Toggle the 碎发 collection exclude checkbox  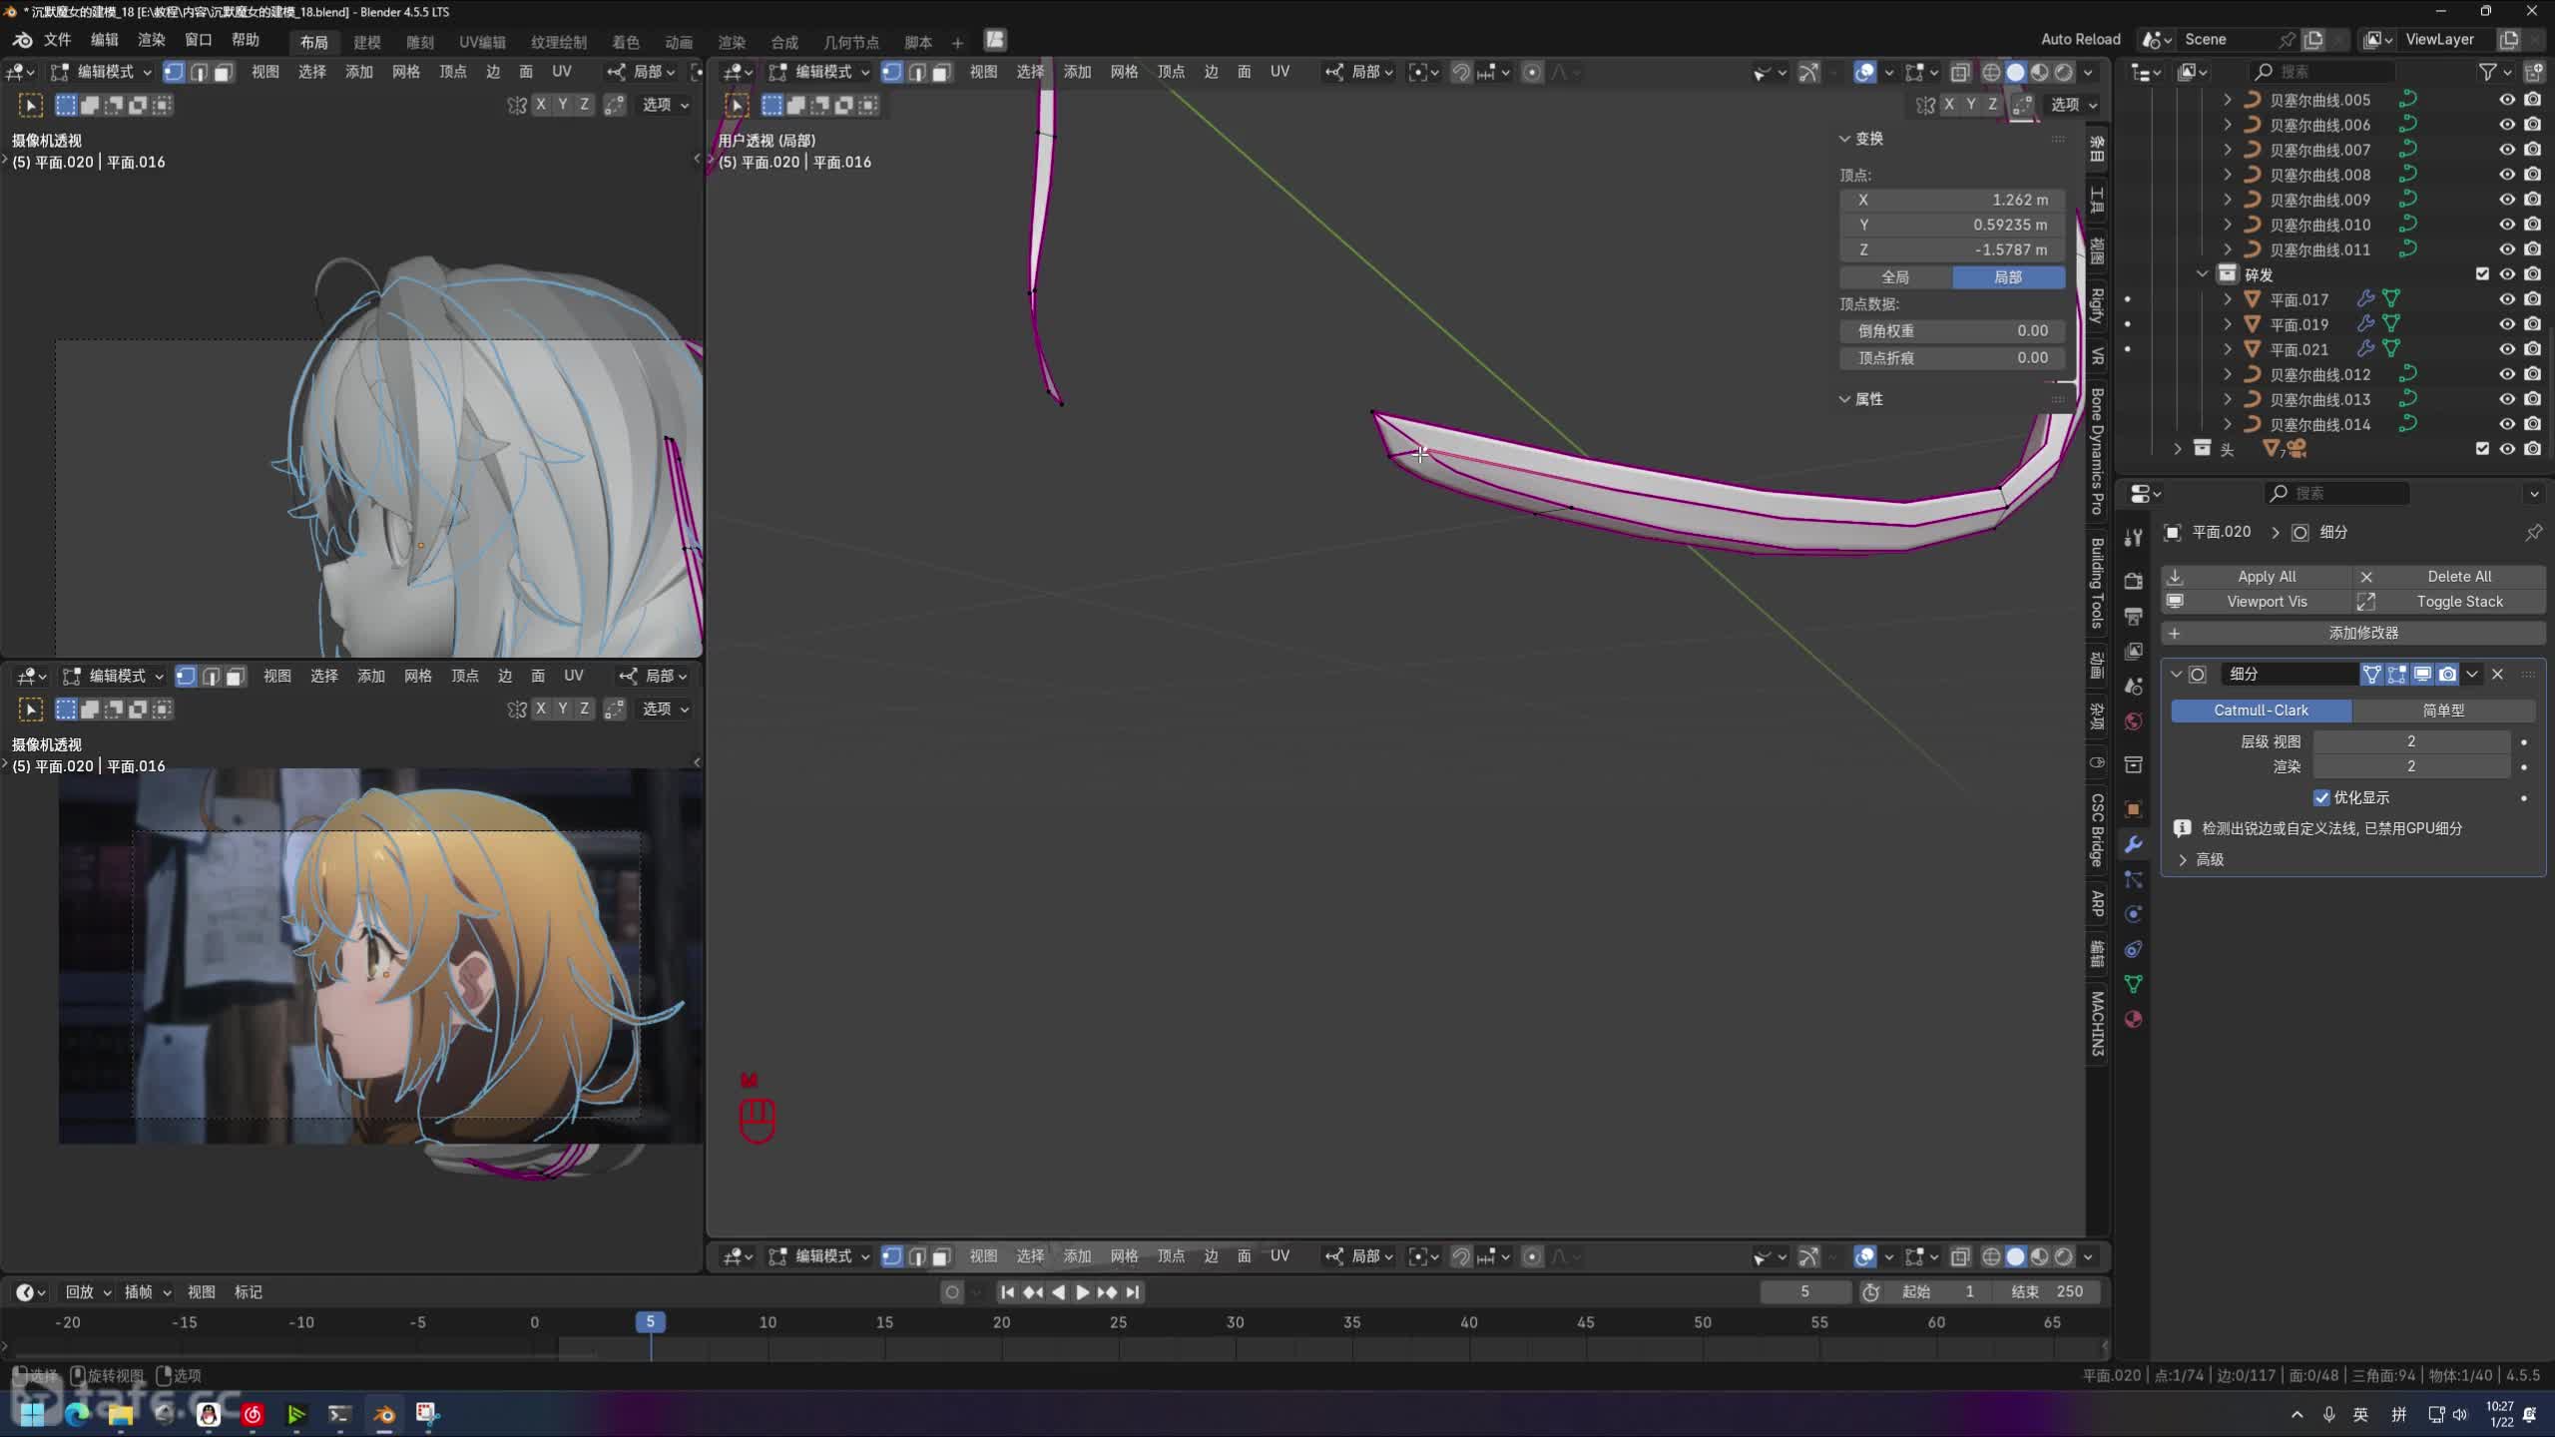[x=2482, y=274]
